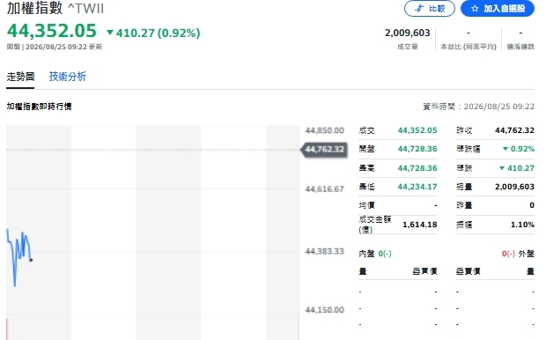Click the 內盤 label
Image resolution: width=546 pixels, height=340 pixels.
366,254
